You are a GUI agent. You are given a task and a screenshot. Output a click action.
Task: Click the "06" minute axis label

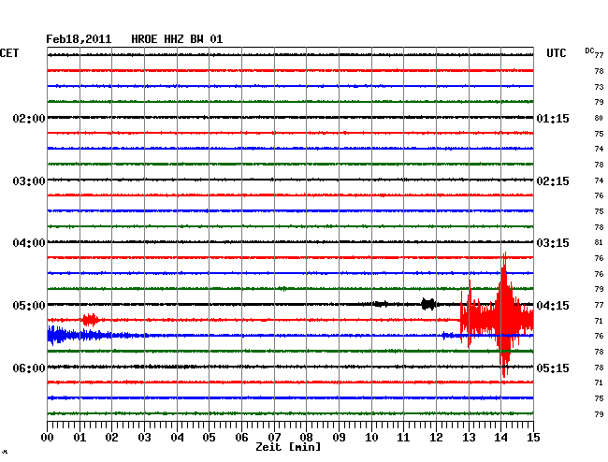(241, 437)
